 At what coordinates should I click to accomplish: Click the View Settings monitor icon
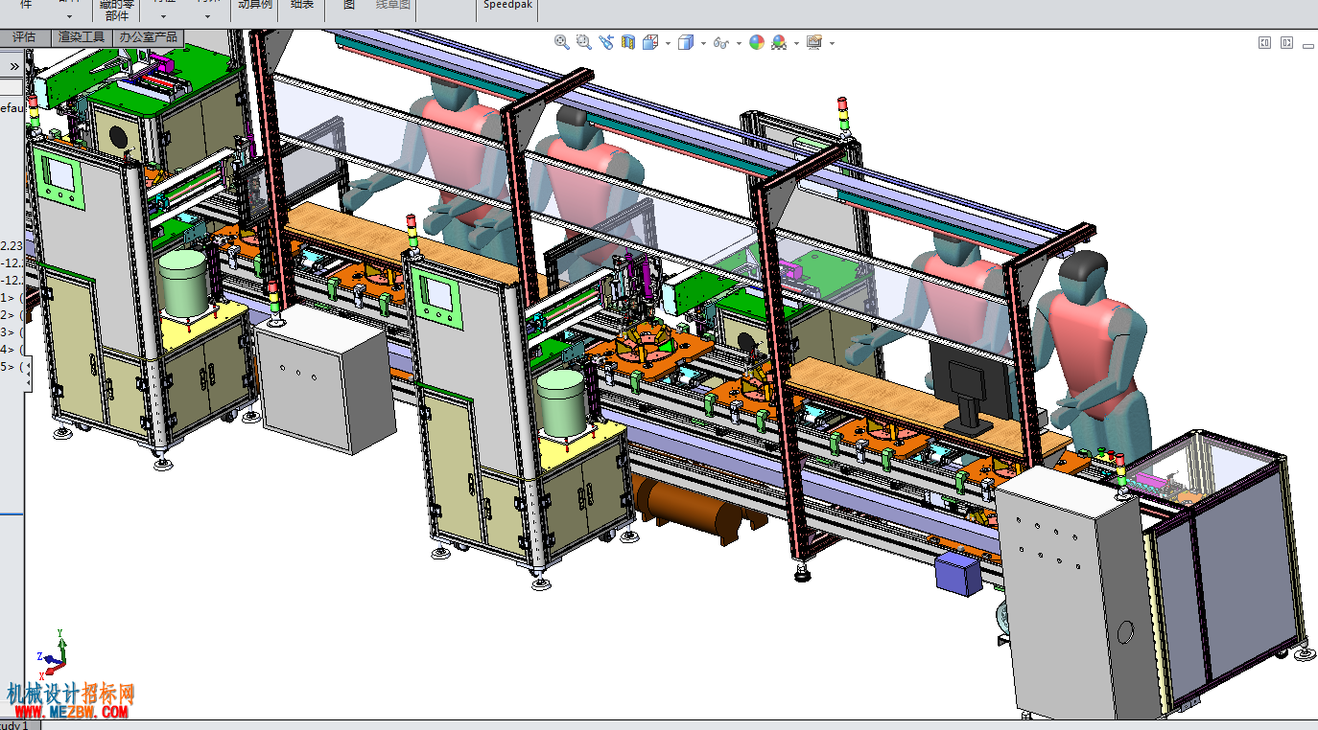814,42
